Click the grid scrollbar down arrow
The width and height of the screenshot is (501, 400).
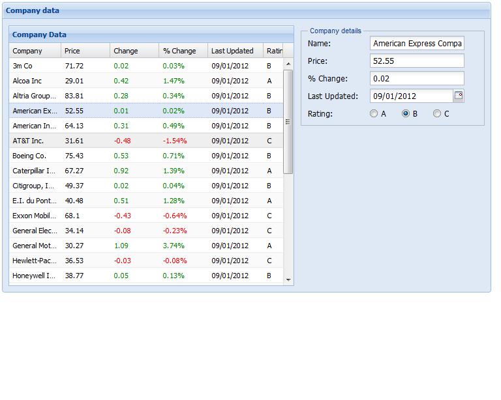[288, 279]
